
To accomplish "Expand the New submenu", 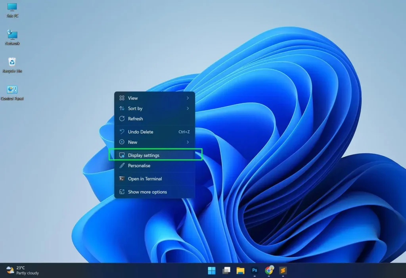I will (x=133, y=142).
